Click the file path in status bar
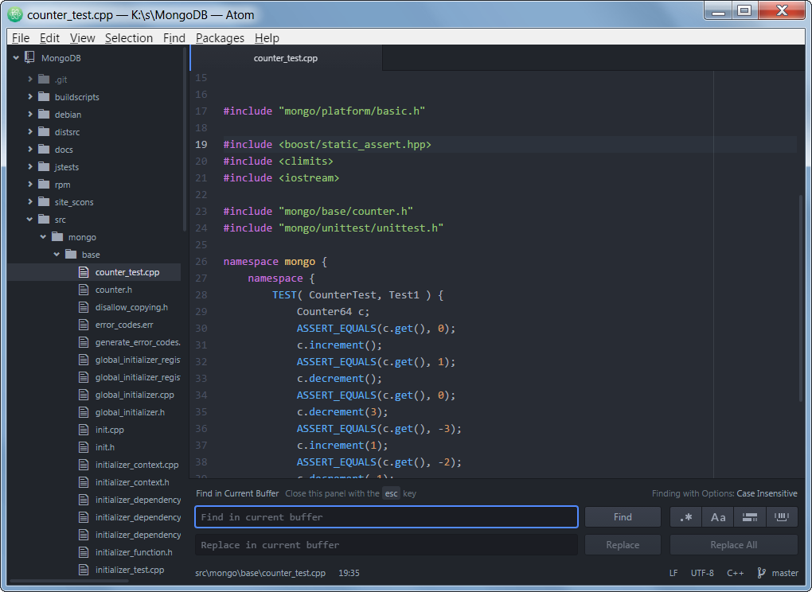Viewport: 812px width, 592px height. pos(260,573)
